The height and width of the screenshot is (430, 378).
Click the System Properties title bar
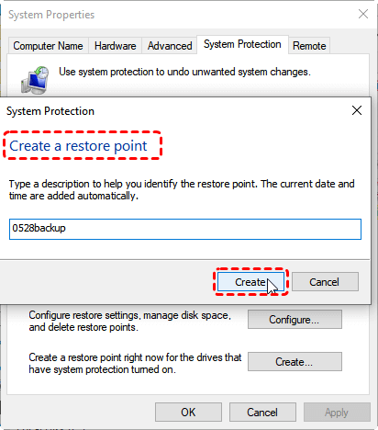(177, 15)
